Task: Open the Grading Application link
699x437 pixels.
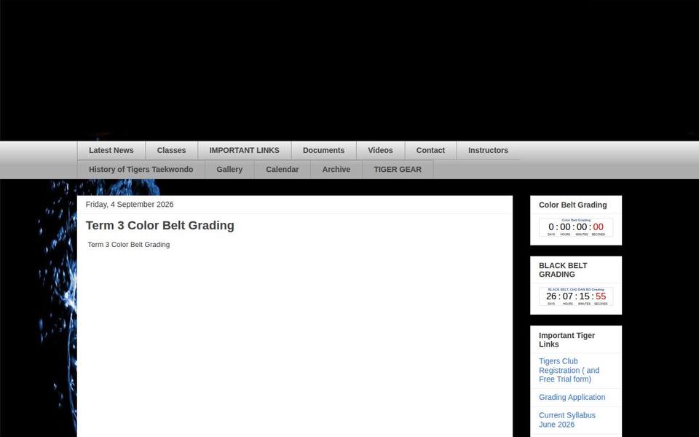Action: [x=572, y=398]
